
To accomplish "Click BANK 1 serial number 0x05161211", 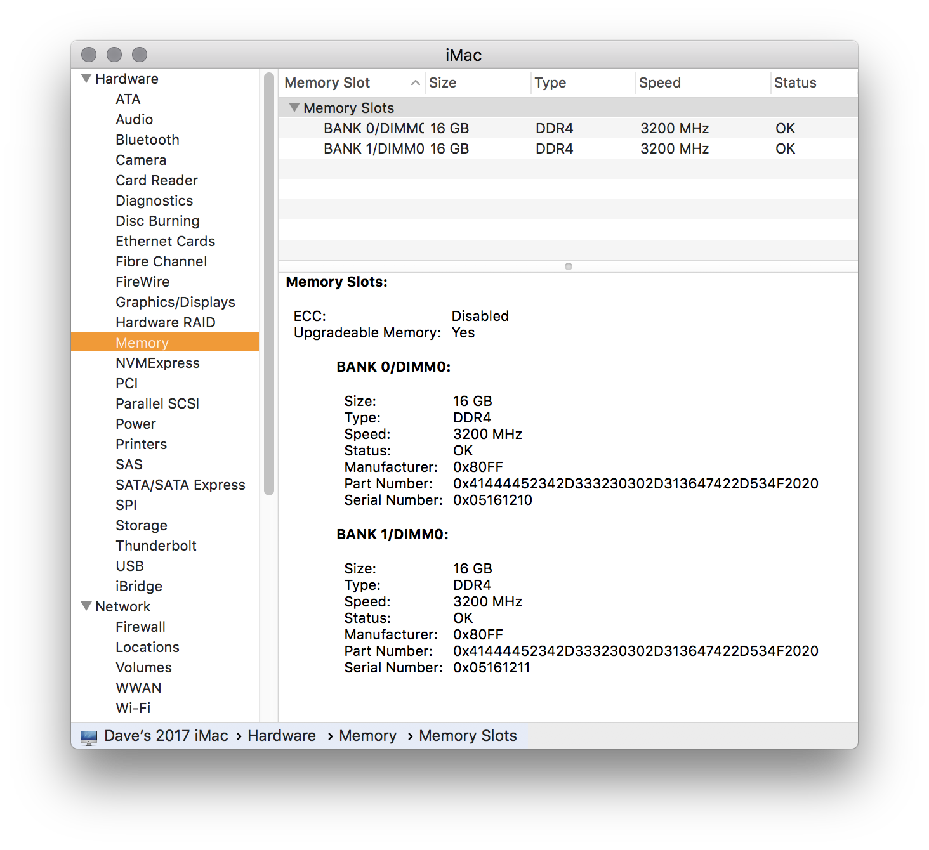I will pyautogui.click(x=491, y=668).
